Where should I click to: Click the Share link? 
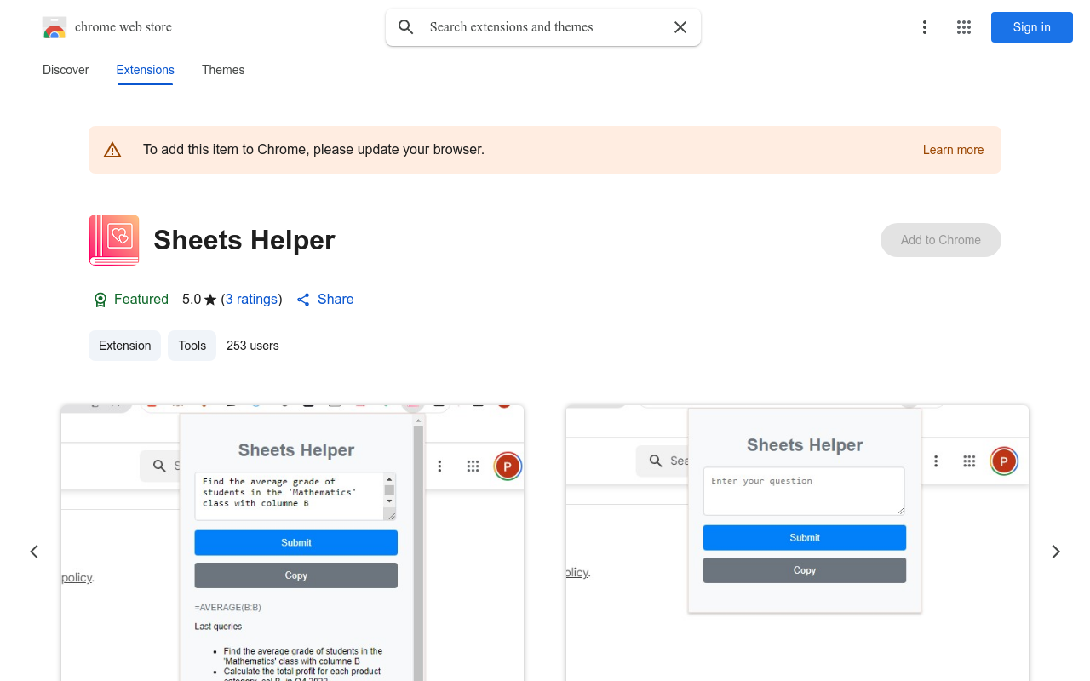coord(325,300)
